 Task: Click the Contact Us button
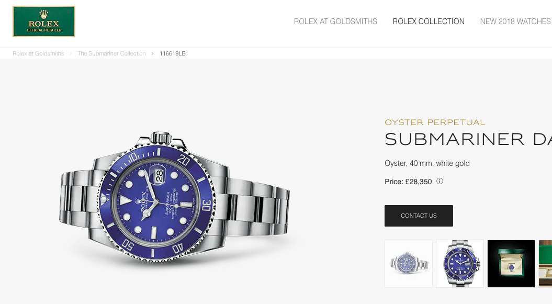click(419, 216)
